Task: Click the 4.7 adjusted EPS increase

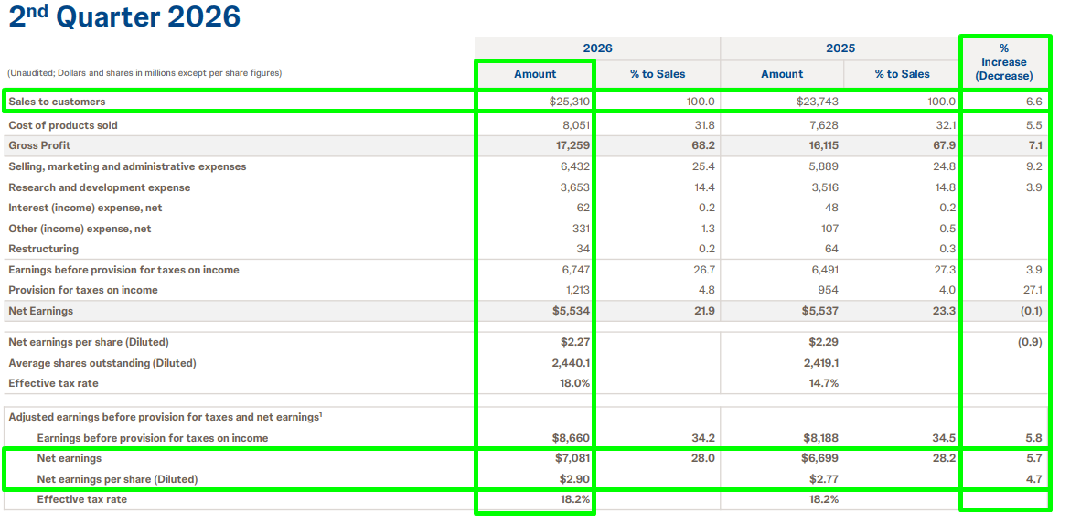Action: 1035,480
